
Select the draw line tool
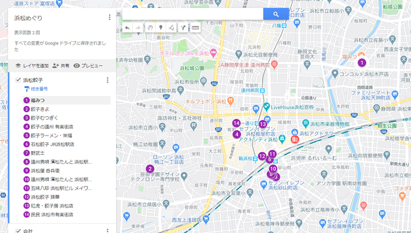point(172,28)
